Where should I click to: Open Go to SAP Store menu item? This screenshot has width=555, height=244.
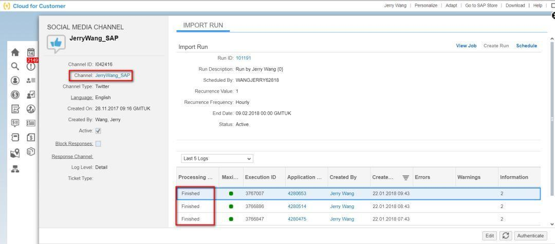click(481, 5)
